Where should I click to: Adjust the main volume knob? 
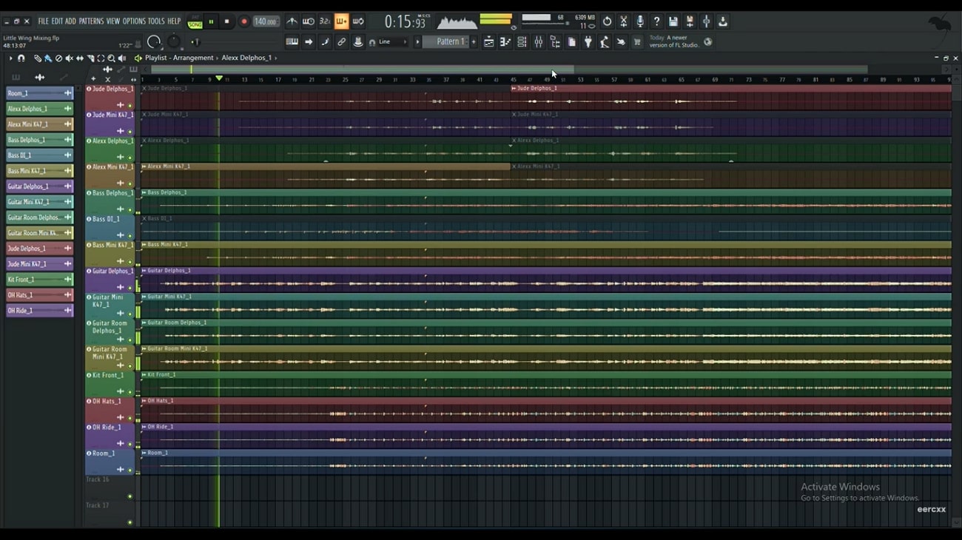click(154, 42)
